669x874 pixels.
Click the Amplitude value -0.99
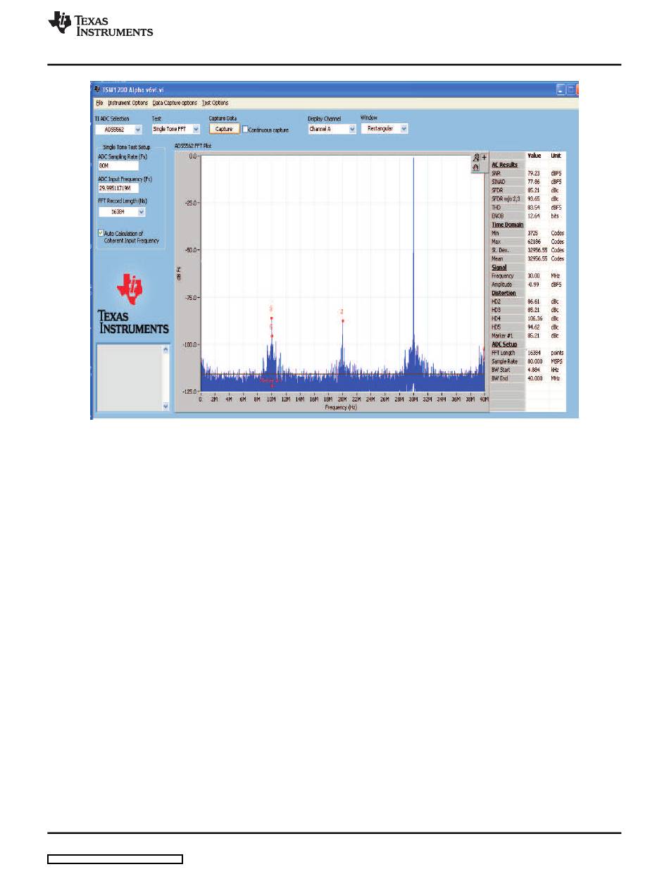point(534,285)
